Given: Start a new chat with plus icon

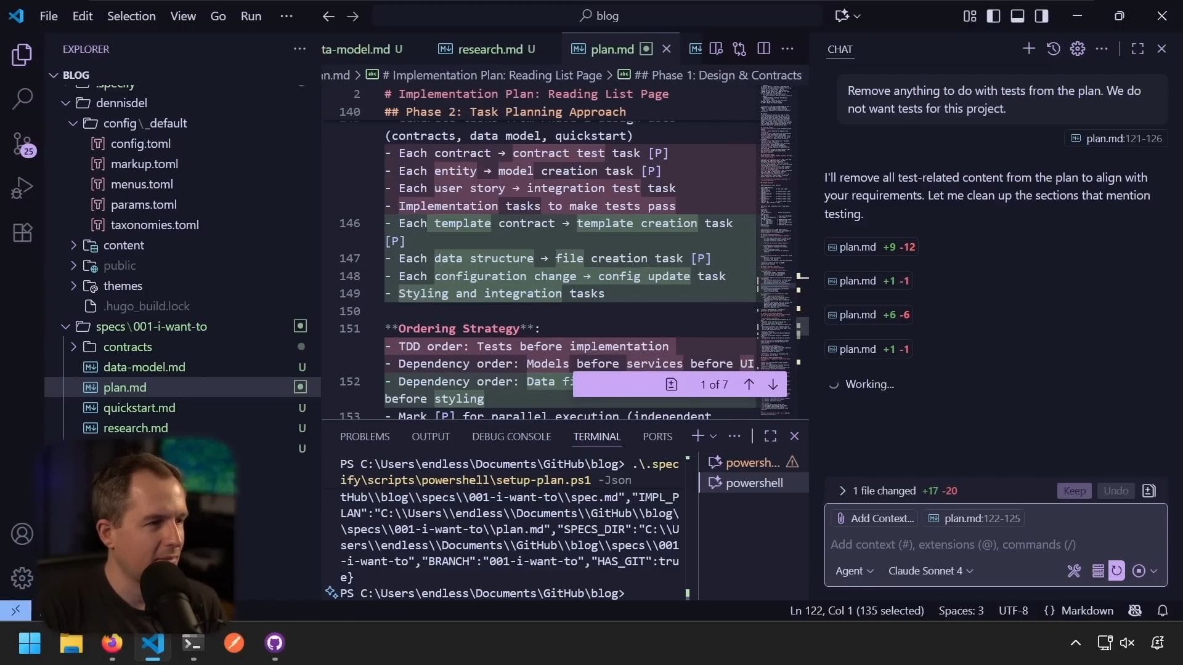Looking at the screenshot, I should (x=1028, y=49).
